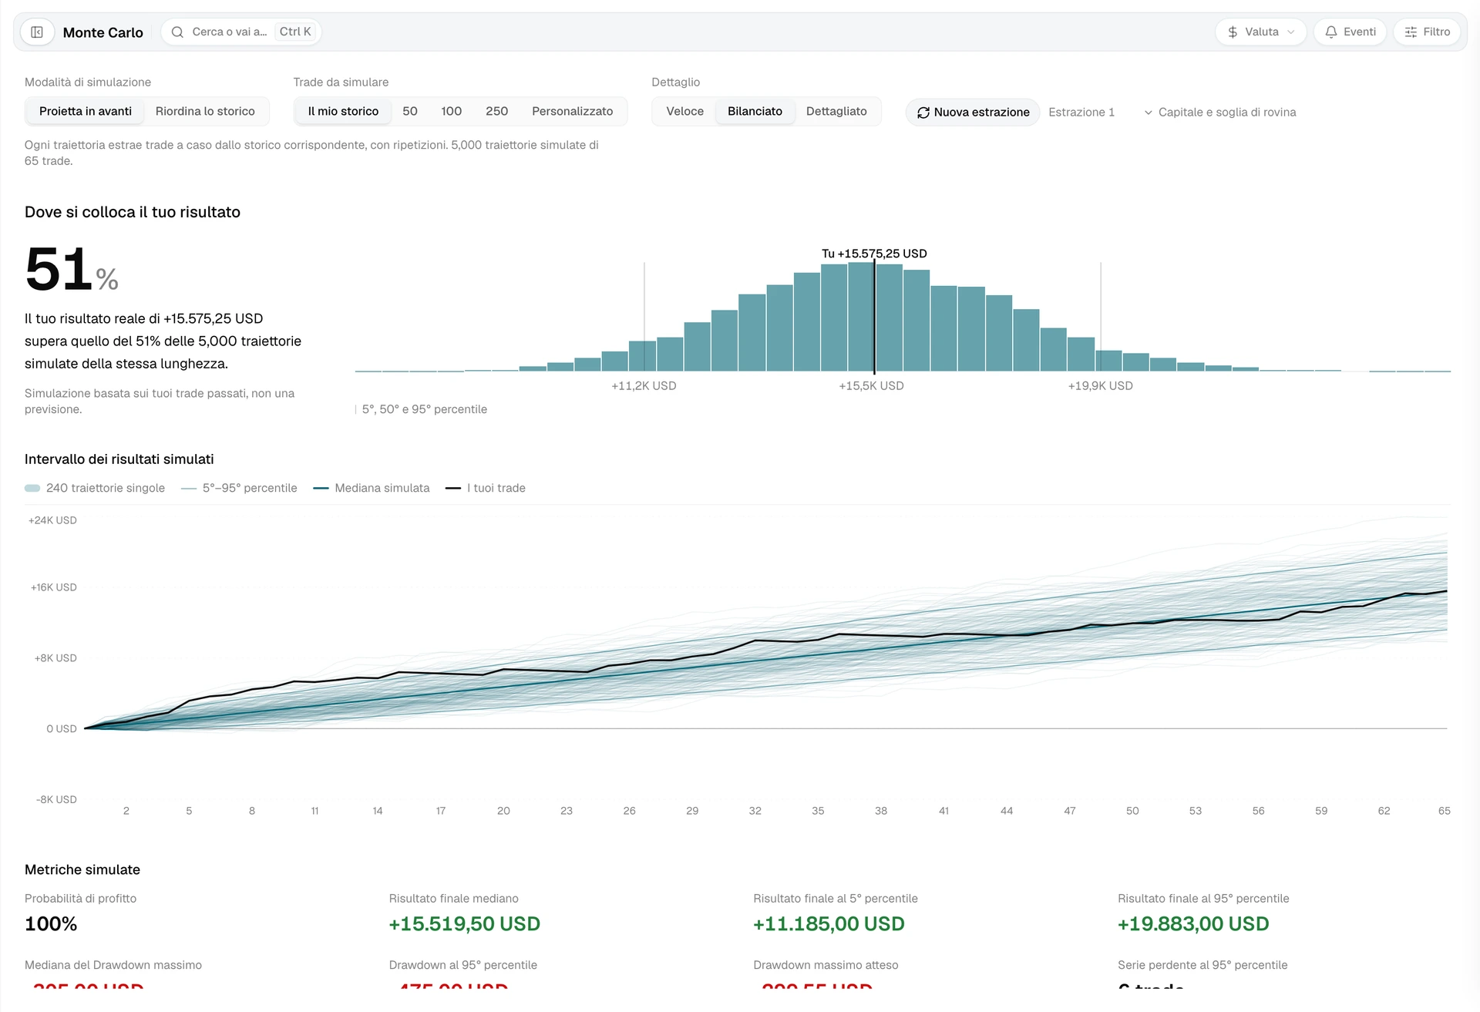Select Proietta in avanti mode
This screenshot has height=1012, width=1480.
[86, 112]
